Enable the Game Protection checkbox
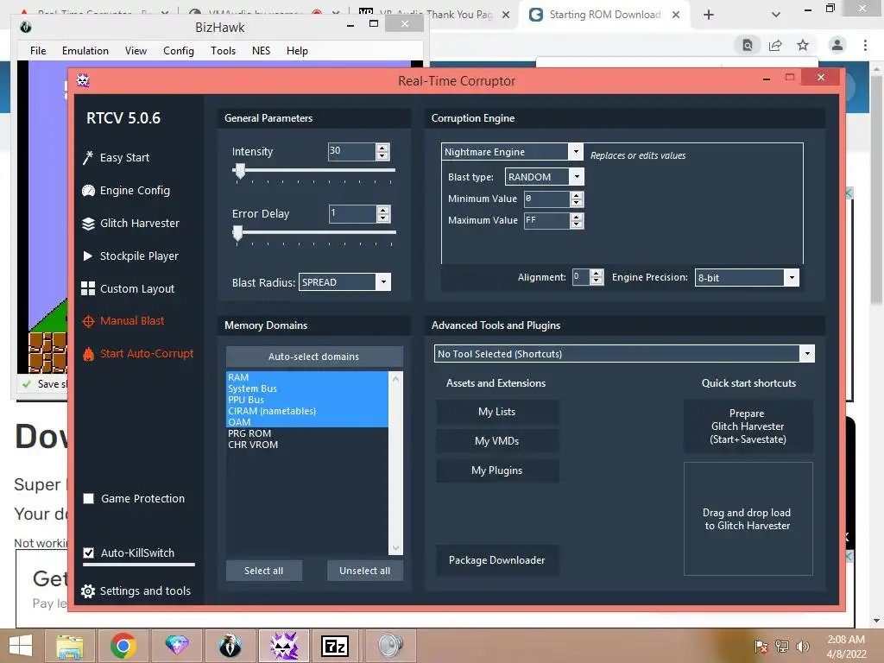The image size is (884, 663). point(89,498)
